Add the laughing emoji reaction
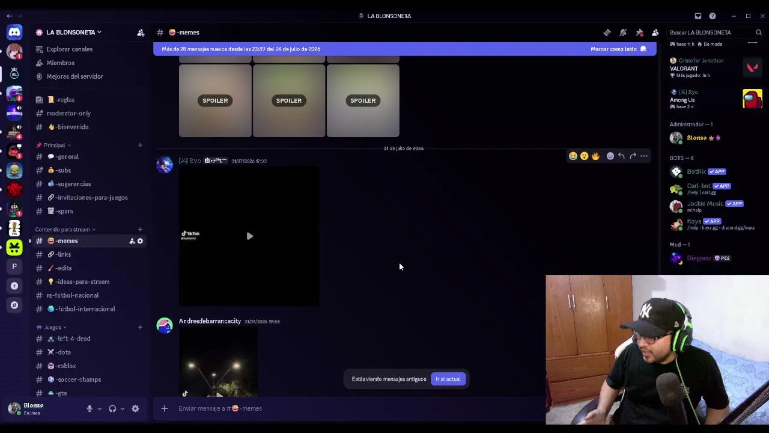Screen dimensions: 769x433 [573, 156]
